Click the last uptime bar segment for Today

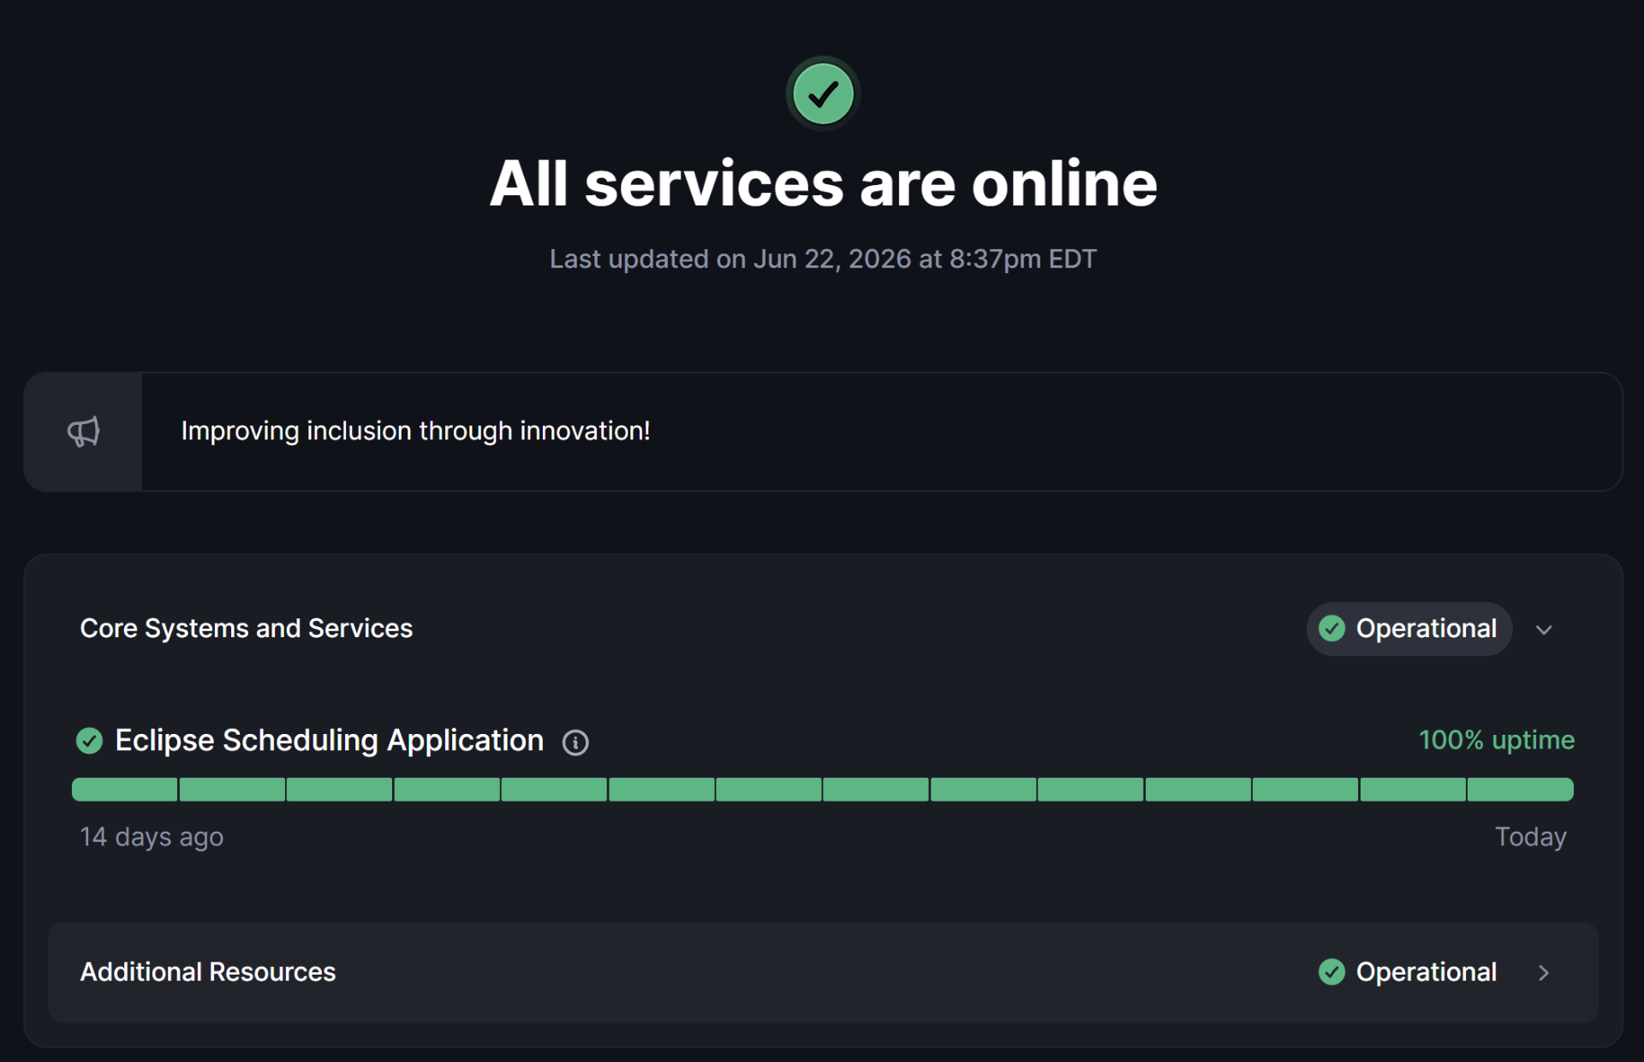(1521, 790)
